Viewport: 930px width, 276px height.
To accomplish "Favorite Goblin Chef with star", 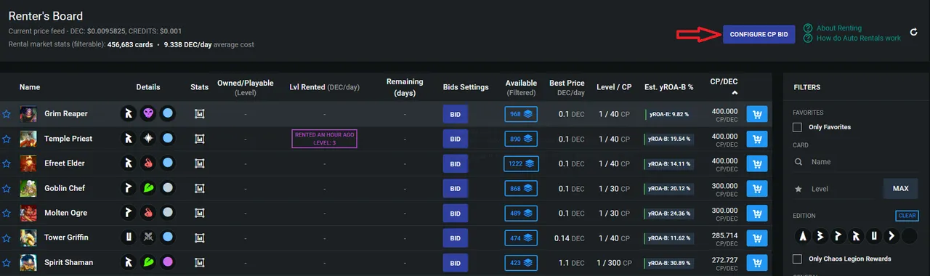I will click(x=7, y=188).
